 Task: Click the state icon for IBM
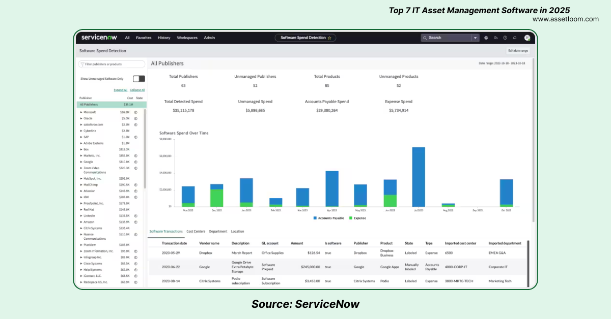pos(136,197)
